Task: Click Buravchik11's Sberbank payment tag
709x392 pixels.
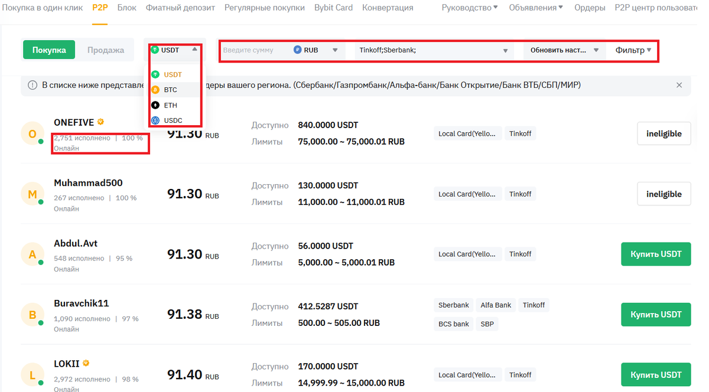Action: pos(454,305)
